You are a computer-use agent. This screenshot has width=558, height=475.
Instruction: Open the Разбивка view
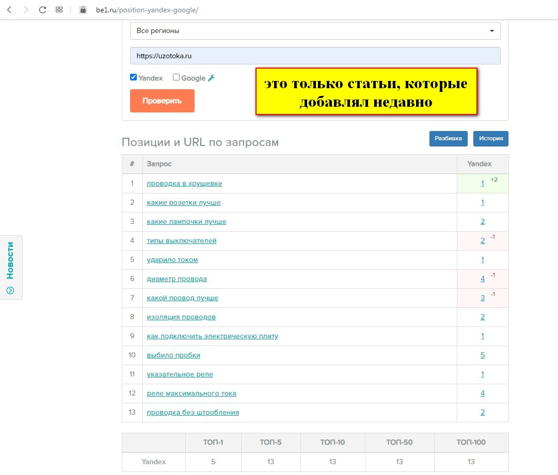point(448,138)
